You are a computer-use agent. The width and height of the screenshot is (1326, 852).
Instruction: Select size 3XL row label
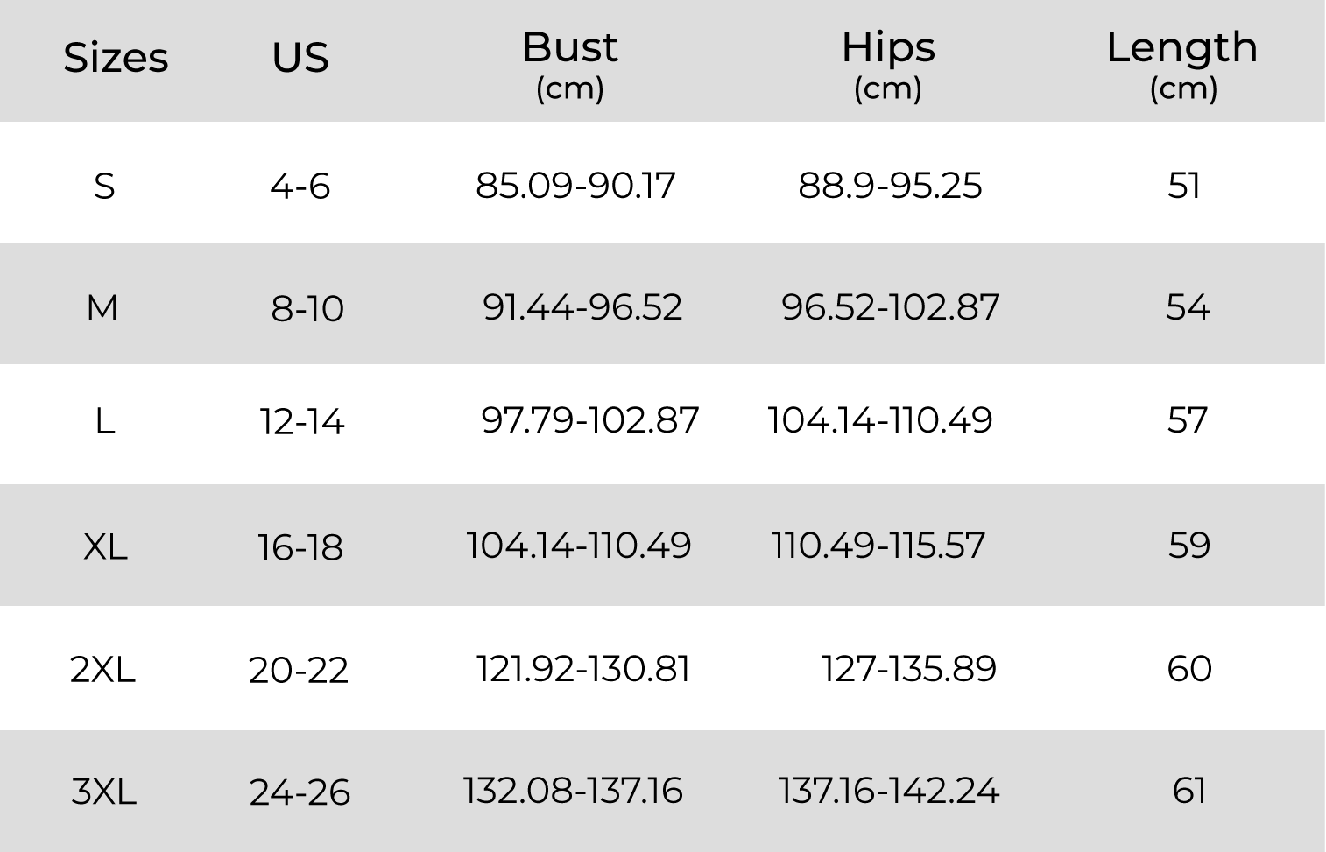(103, 792)
